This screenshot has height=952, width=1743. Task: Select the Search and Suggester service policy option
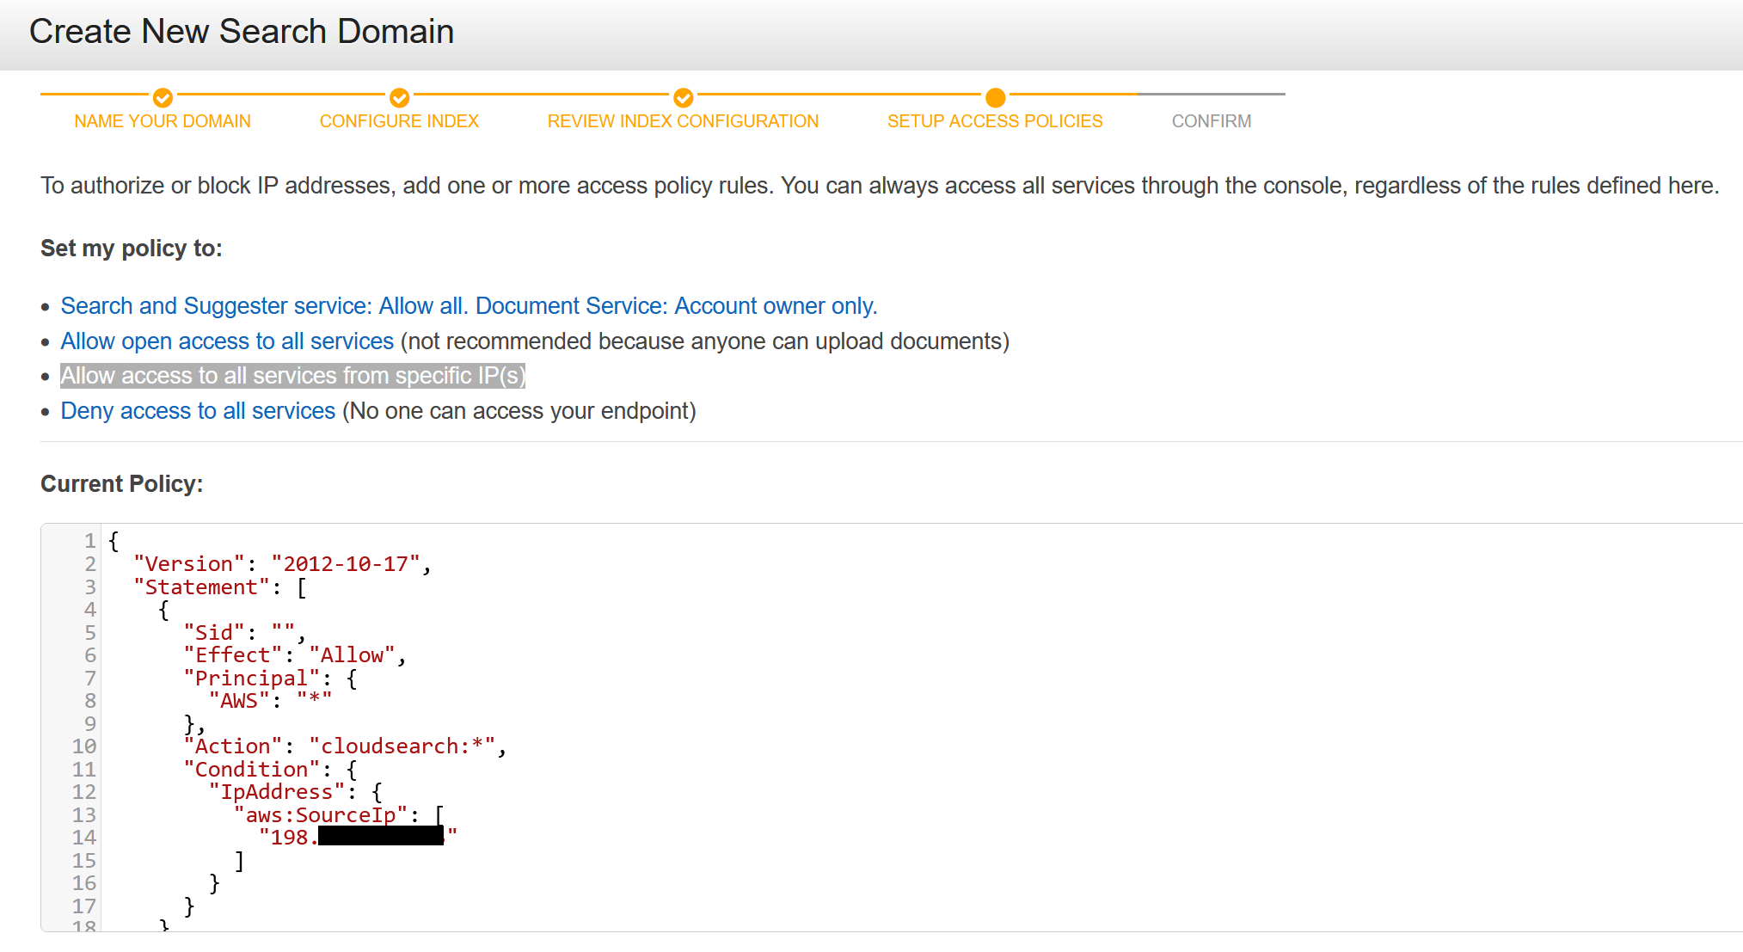tap(469, 305)
